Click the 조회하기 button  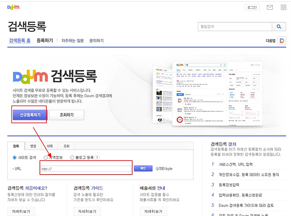click(66, 115)
